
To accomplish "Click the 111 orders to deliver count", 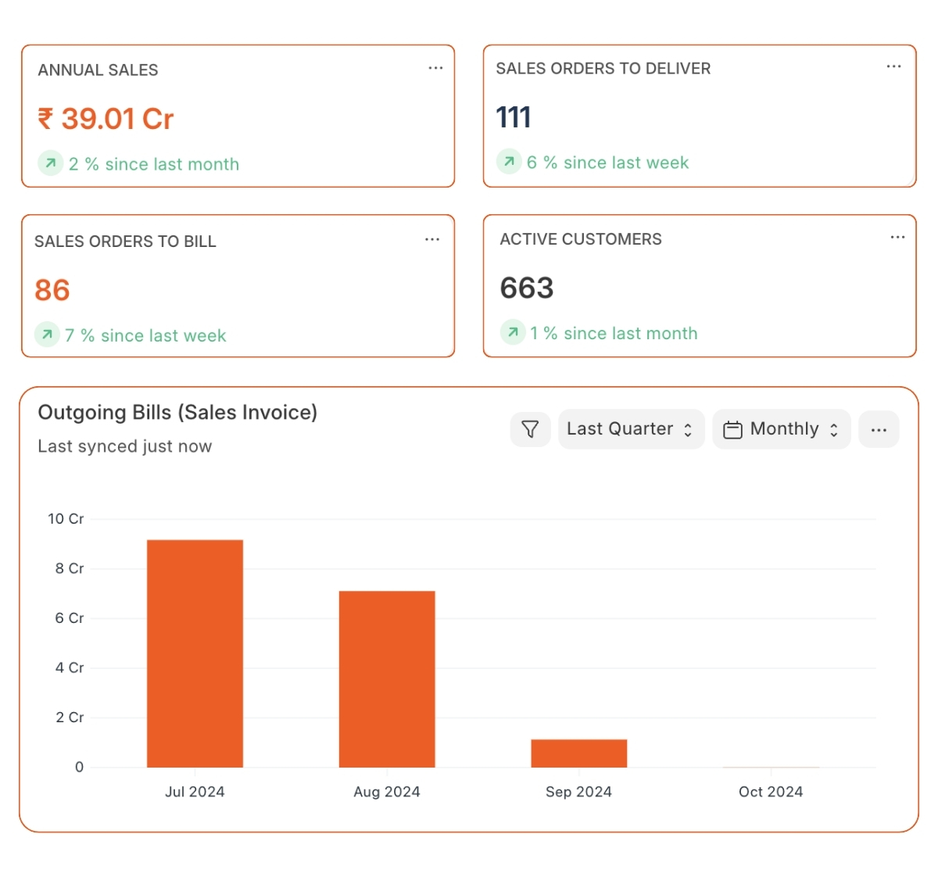I will [x=514, y=117].
